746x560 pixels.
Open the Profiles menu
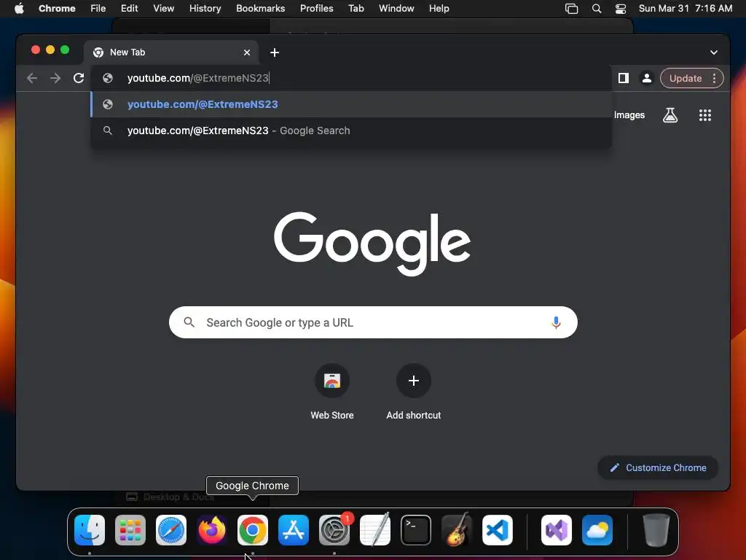point(317,9)
